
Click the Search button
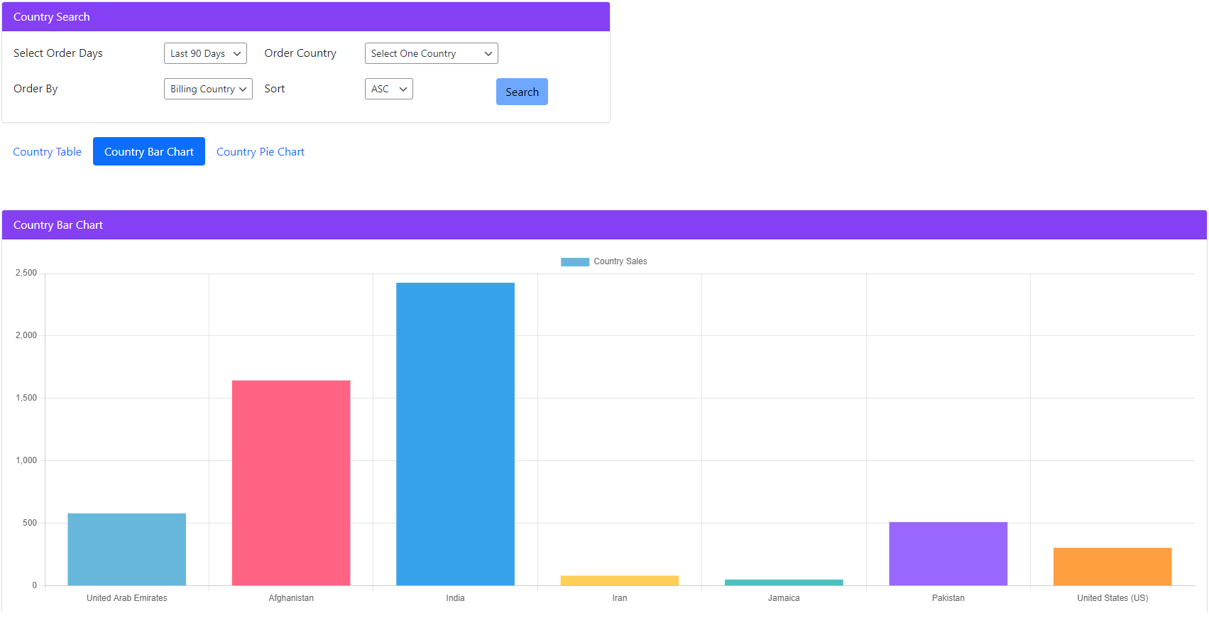522,92
